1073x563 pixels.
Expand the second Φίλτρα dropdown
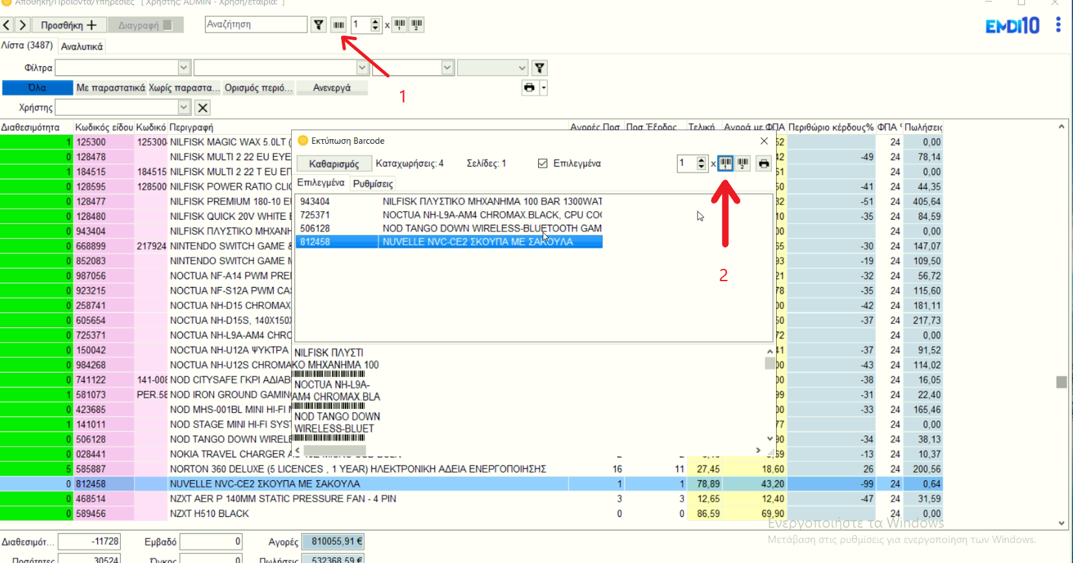(x=362, y=67)
